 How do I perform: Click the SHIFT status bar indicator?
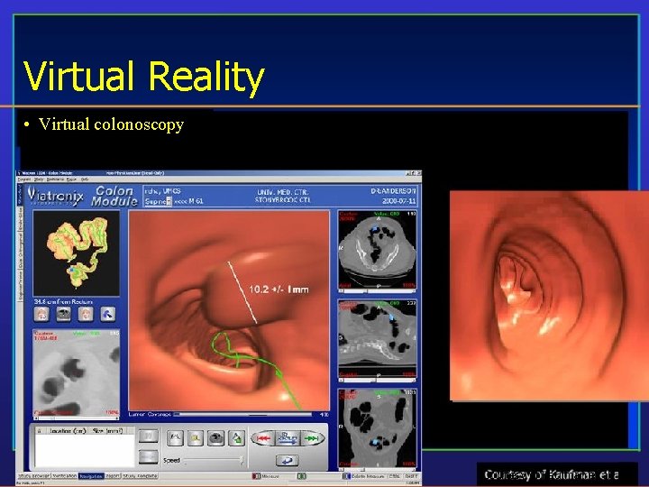411,476
